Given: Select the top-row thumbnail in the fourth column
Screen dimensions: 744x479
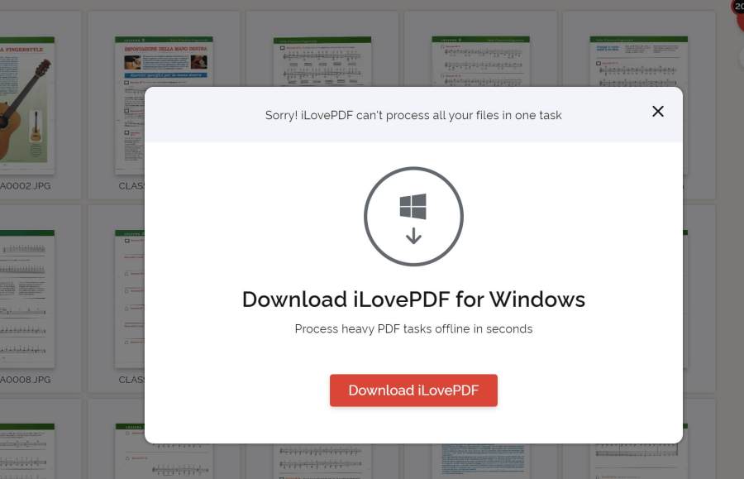Looking at the screenshot, I should (480, 61).
